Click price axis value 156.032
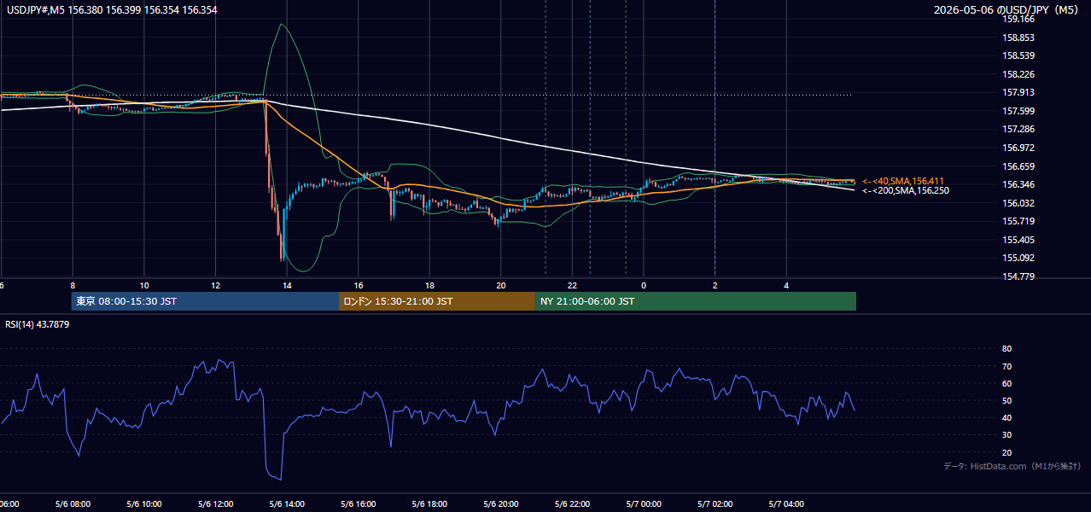The image size is (1091, 512). 1019,203
